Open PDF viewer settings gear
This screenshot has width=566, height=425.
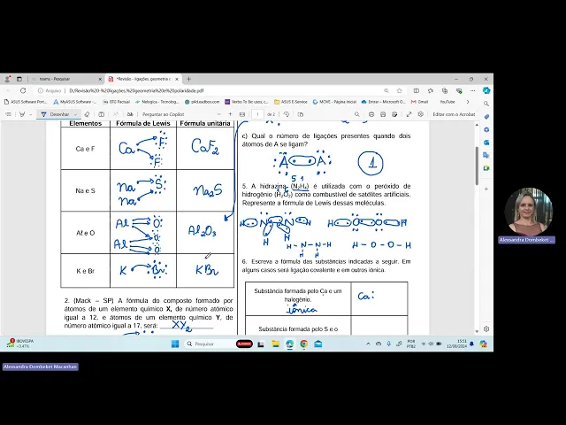pyautogui.click(x=421, y=114)
